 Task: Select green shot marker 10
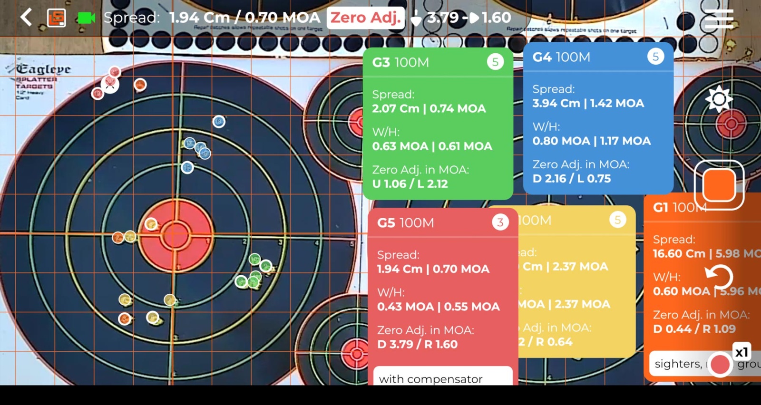255,260
